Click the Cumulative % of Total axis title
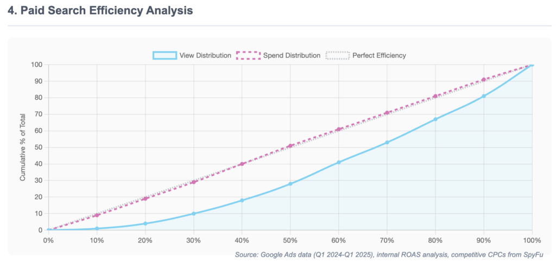This screenshot has width=556, height=263. coord(23,147)
